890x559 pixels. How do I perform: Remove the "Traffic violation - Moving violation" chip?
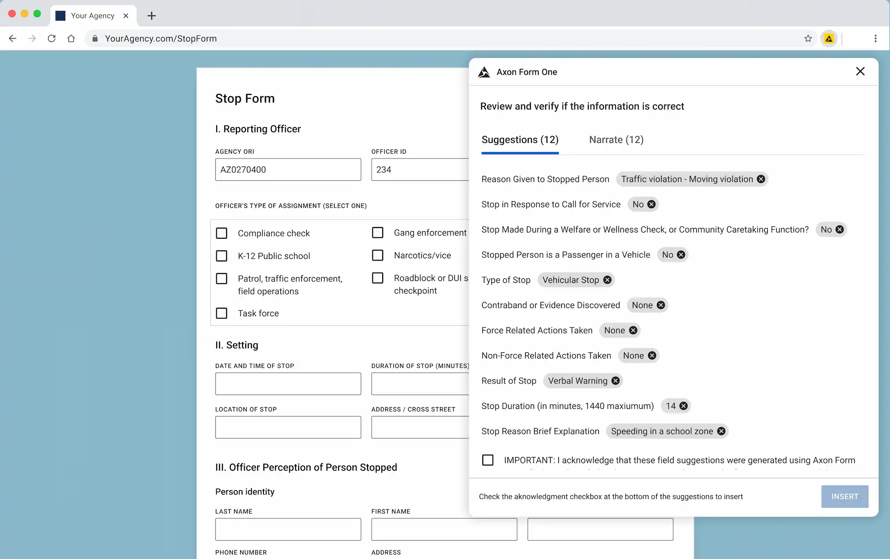[761, 179]
